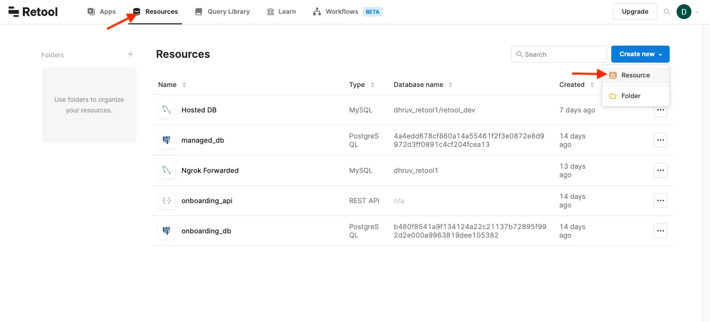Switch to the Apps tab
710x322 pixels.
102,12
